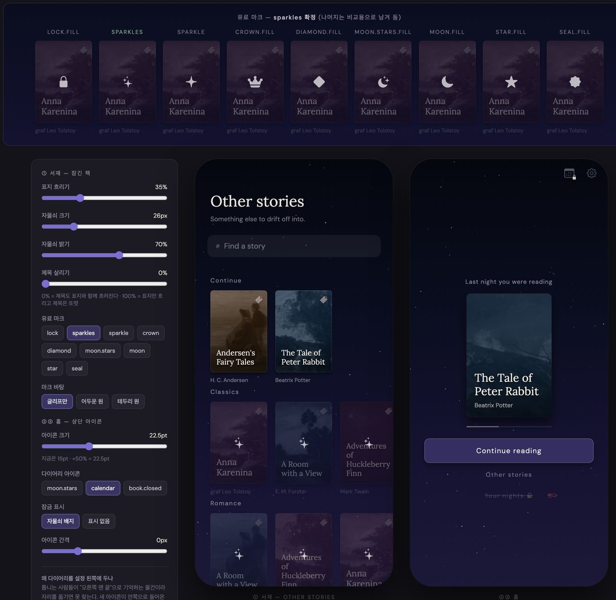Click the diamond glyph on the DIAMOND.FILL card
Image resolution: width=616 pixels, height=600 pixels.
point(319,82)
